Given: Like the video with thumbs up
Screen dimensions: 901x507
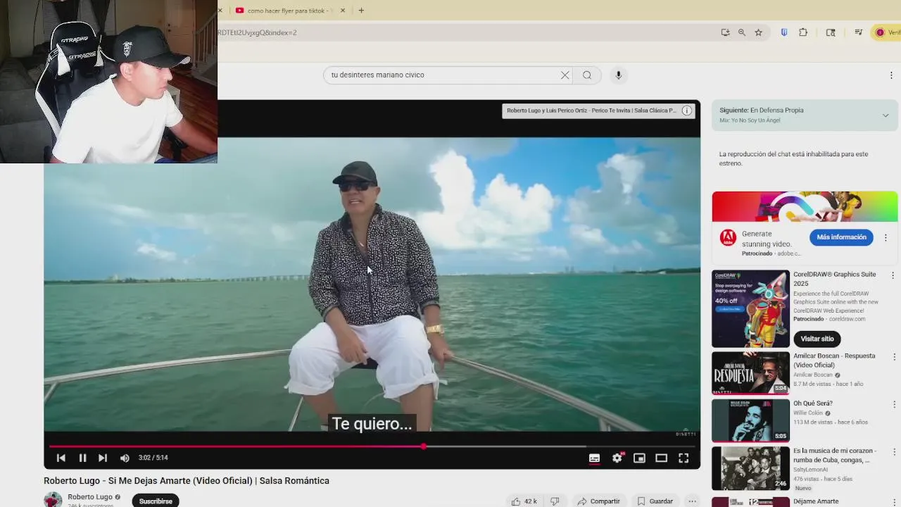Looking at the screenshot, I should (524, 501).
